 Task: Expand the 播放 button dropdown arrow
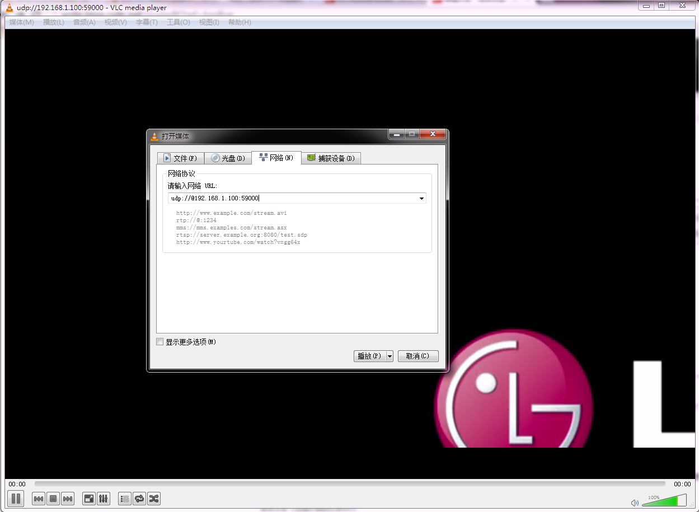tap(390, 356)
